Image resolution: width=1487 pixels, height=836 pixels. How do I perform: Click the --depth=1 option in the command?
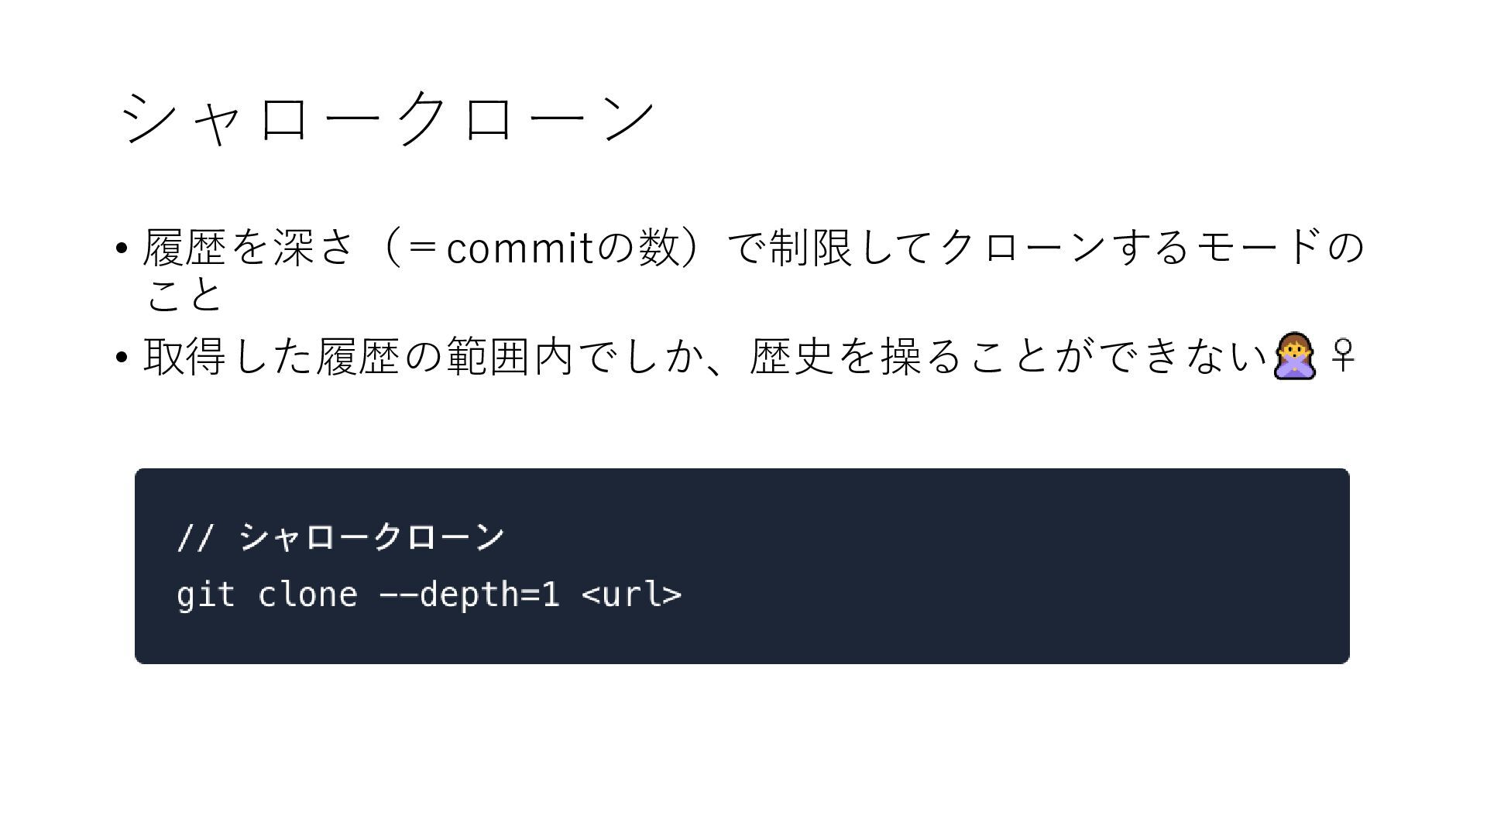[469, 594]
